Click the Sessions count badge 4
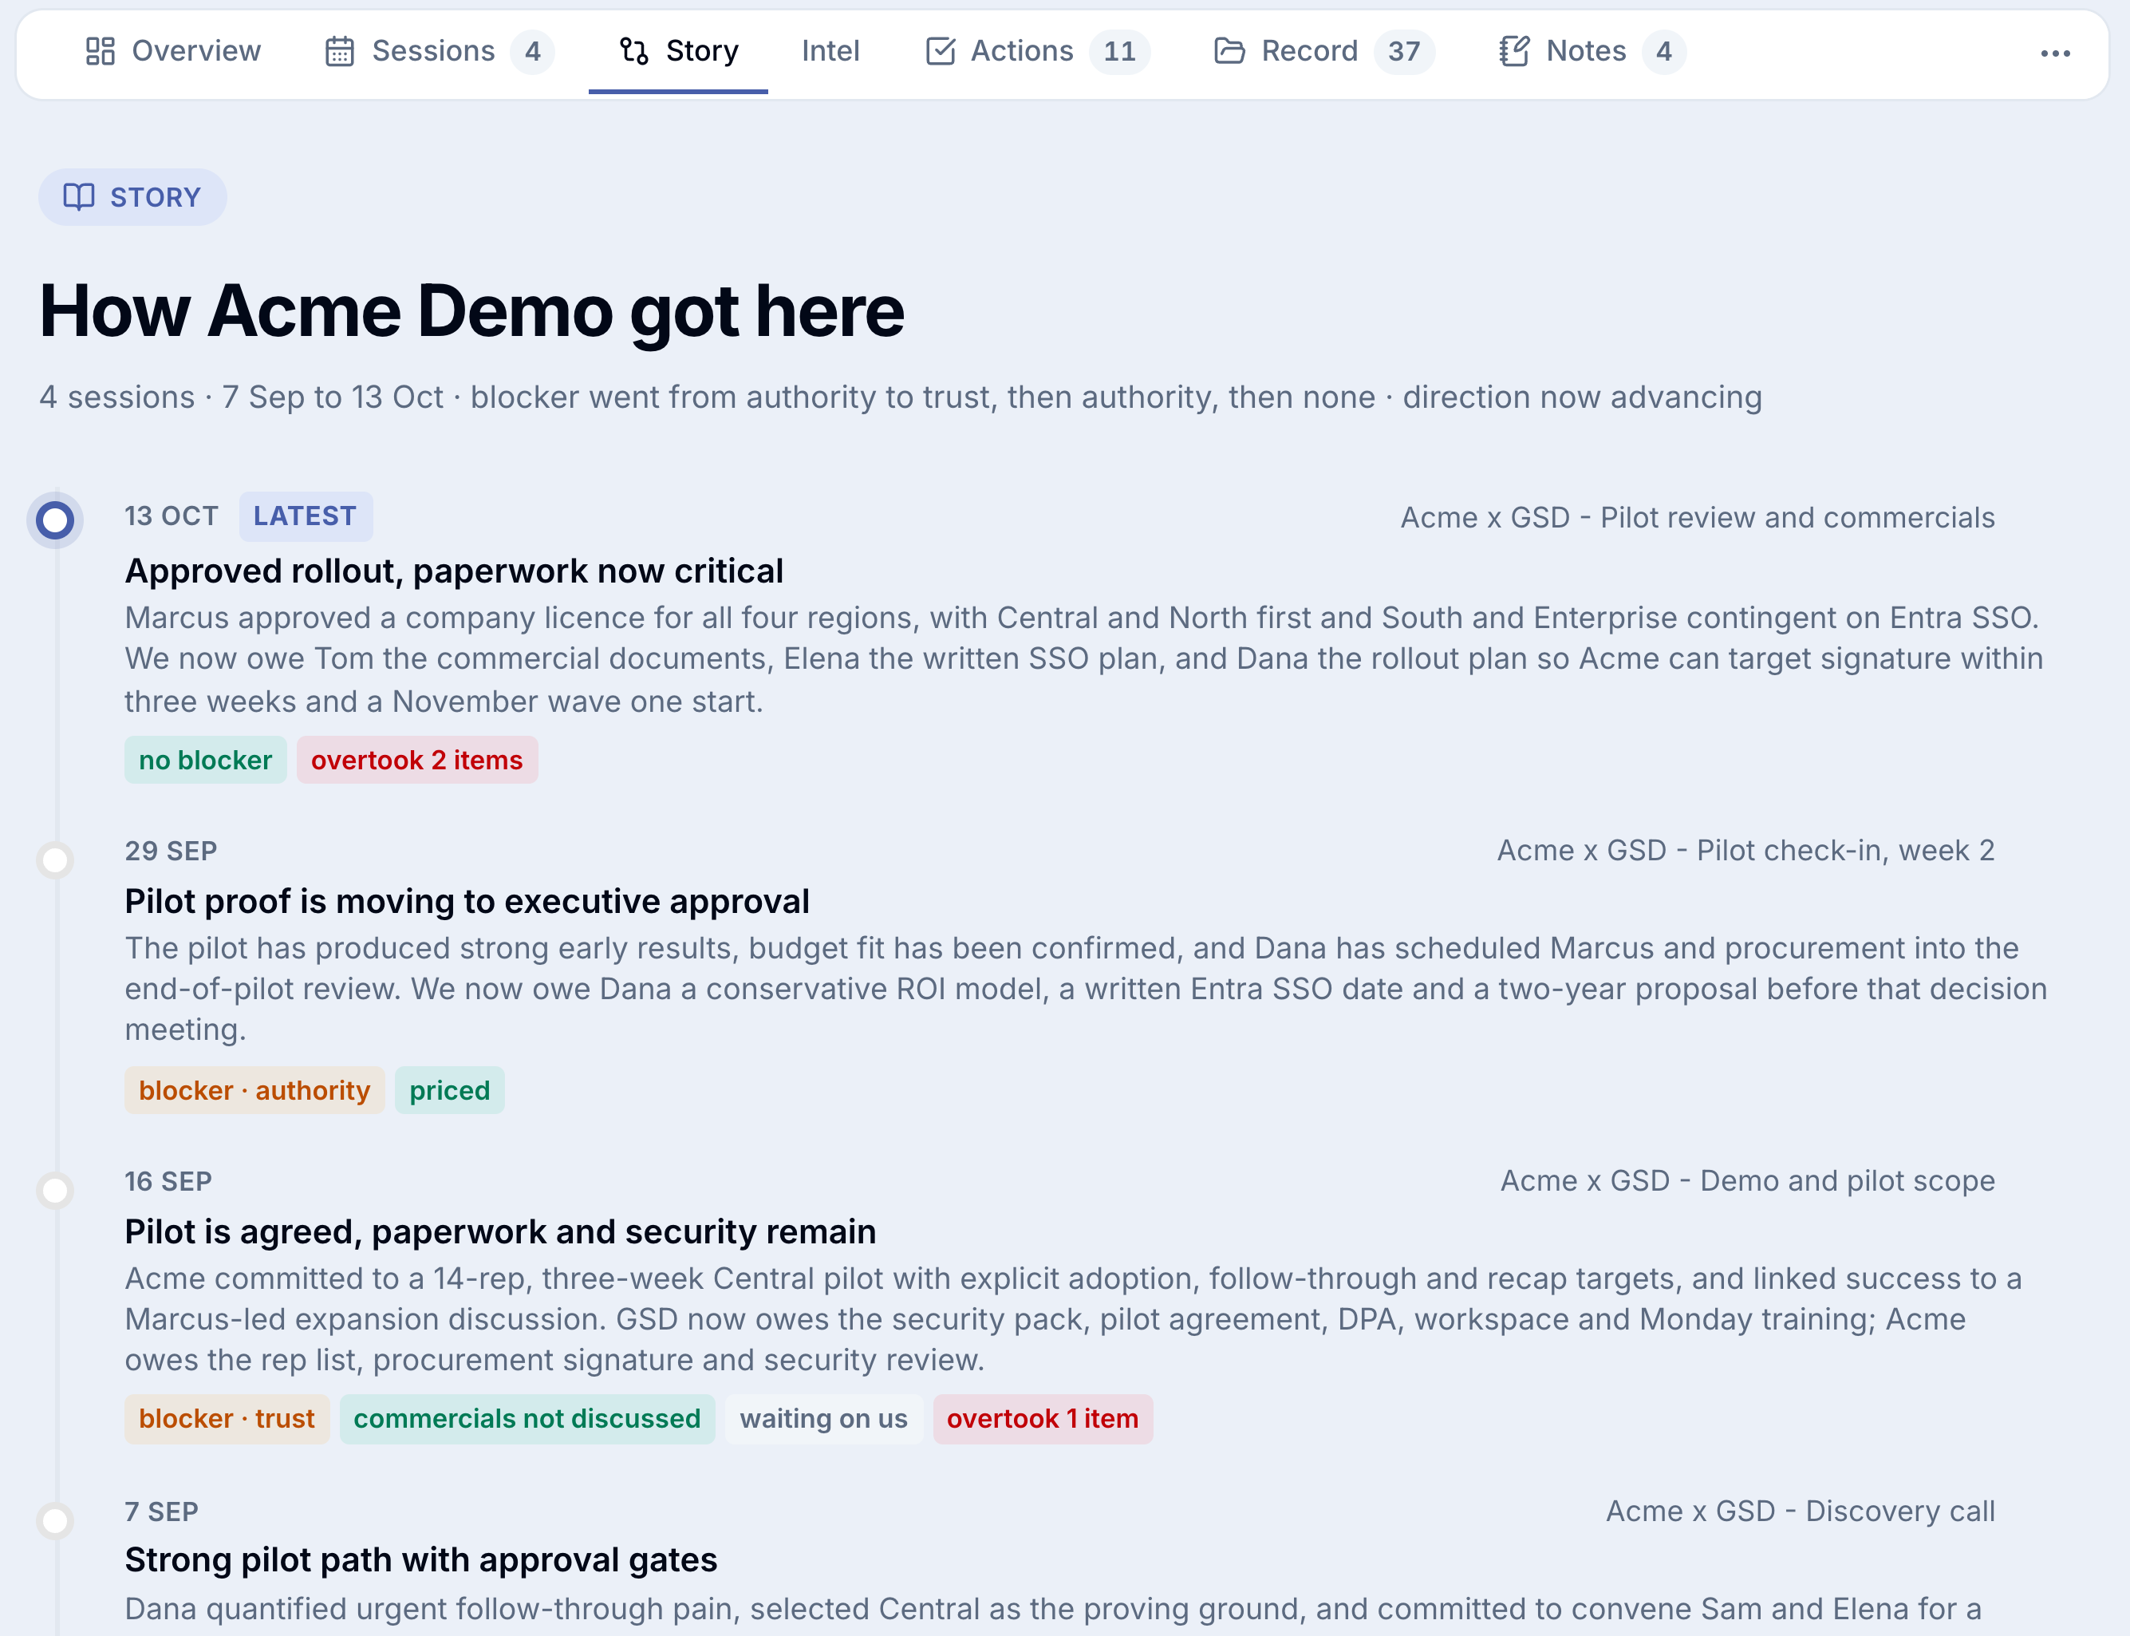2130x1636 pixels. (x=533, y=52)
